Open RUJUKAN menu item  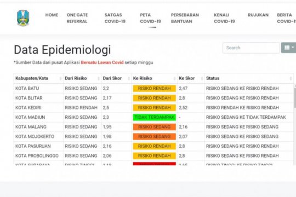(x=258, y=15)
